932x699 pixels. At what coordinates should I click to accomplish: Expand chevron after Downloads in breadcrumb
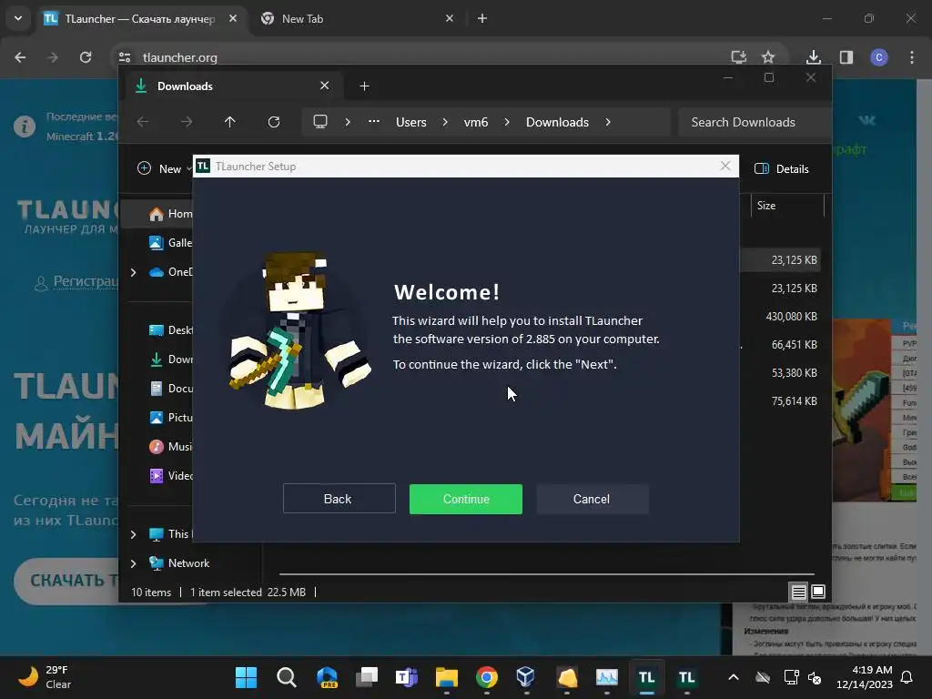[x=608, y=122]
